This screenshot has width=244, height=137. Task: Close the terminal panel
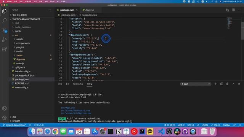pos(239,84)
